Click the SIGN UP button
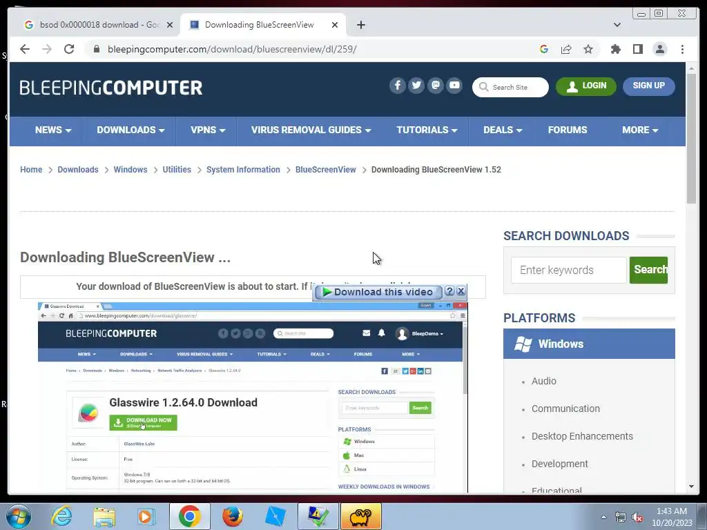Screen dimensions: 707x530 (648, 86)
